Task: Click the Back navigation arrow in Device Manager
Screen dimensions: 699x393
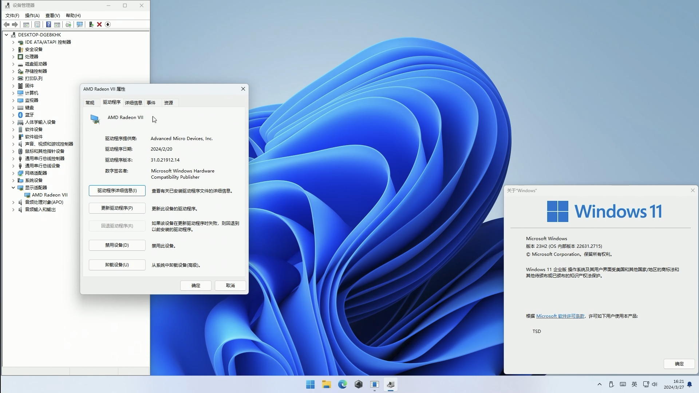Action: [x=7, y=24]
